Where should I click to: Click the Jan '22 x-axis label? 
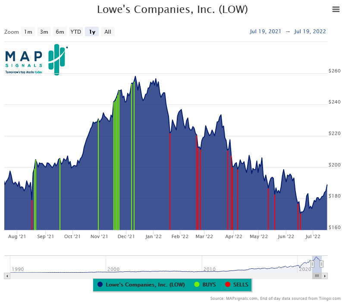(154, 236)
